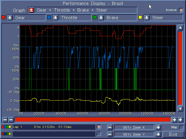Open the Brake channel dropdown arrow
Screen dimensions: 186x139
pyautogui.click(x=101, y=18)
